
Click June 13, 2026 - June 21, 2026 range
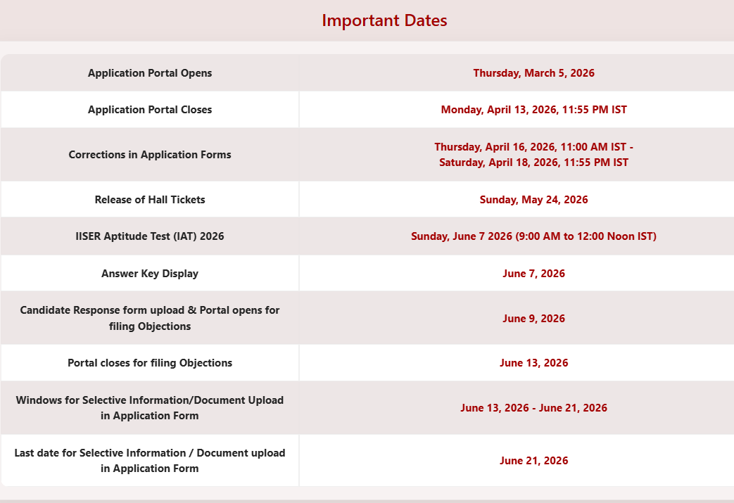533,407
